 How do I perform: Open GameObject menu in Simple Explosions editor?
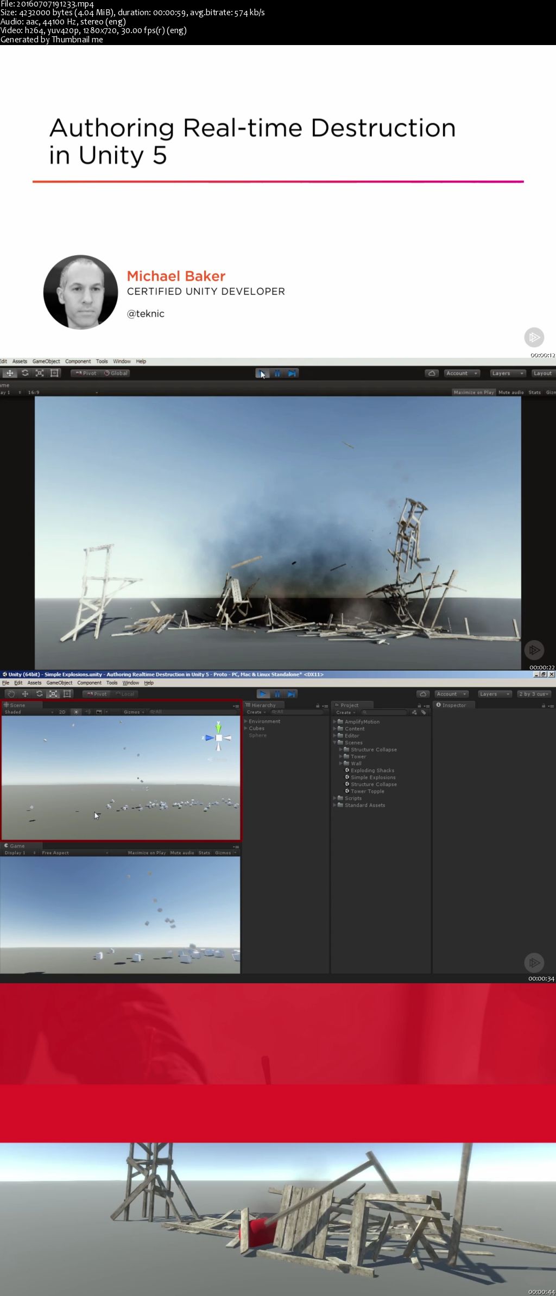(59, 683)
